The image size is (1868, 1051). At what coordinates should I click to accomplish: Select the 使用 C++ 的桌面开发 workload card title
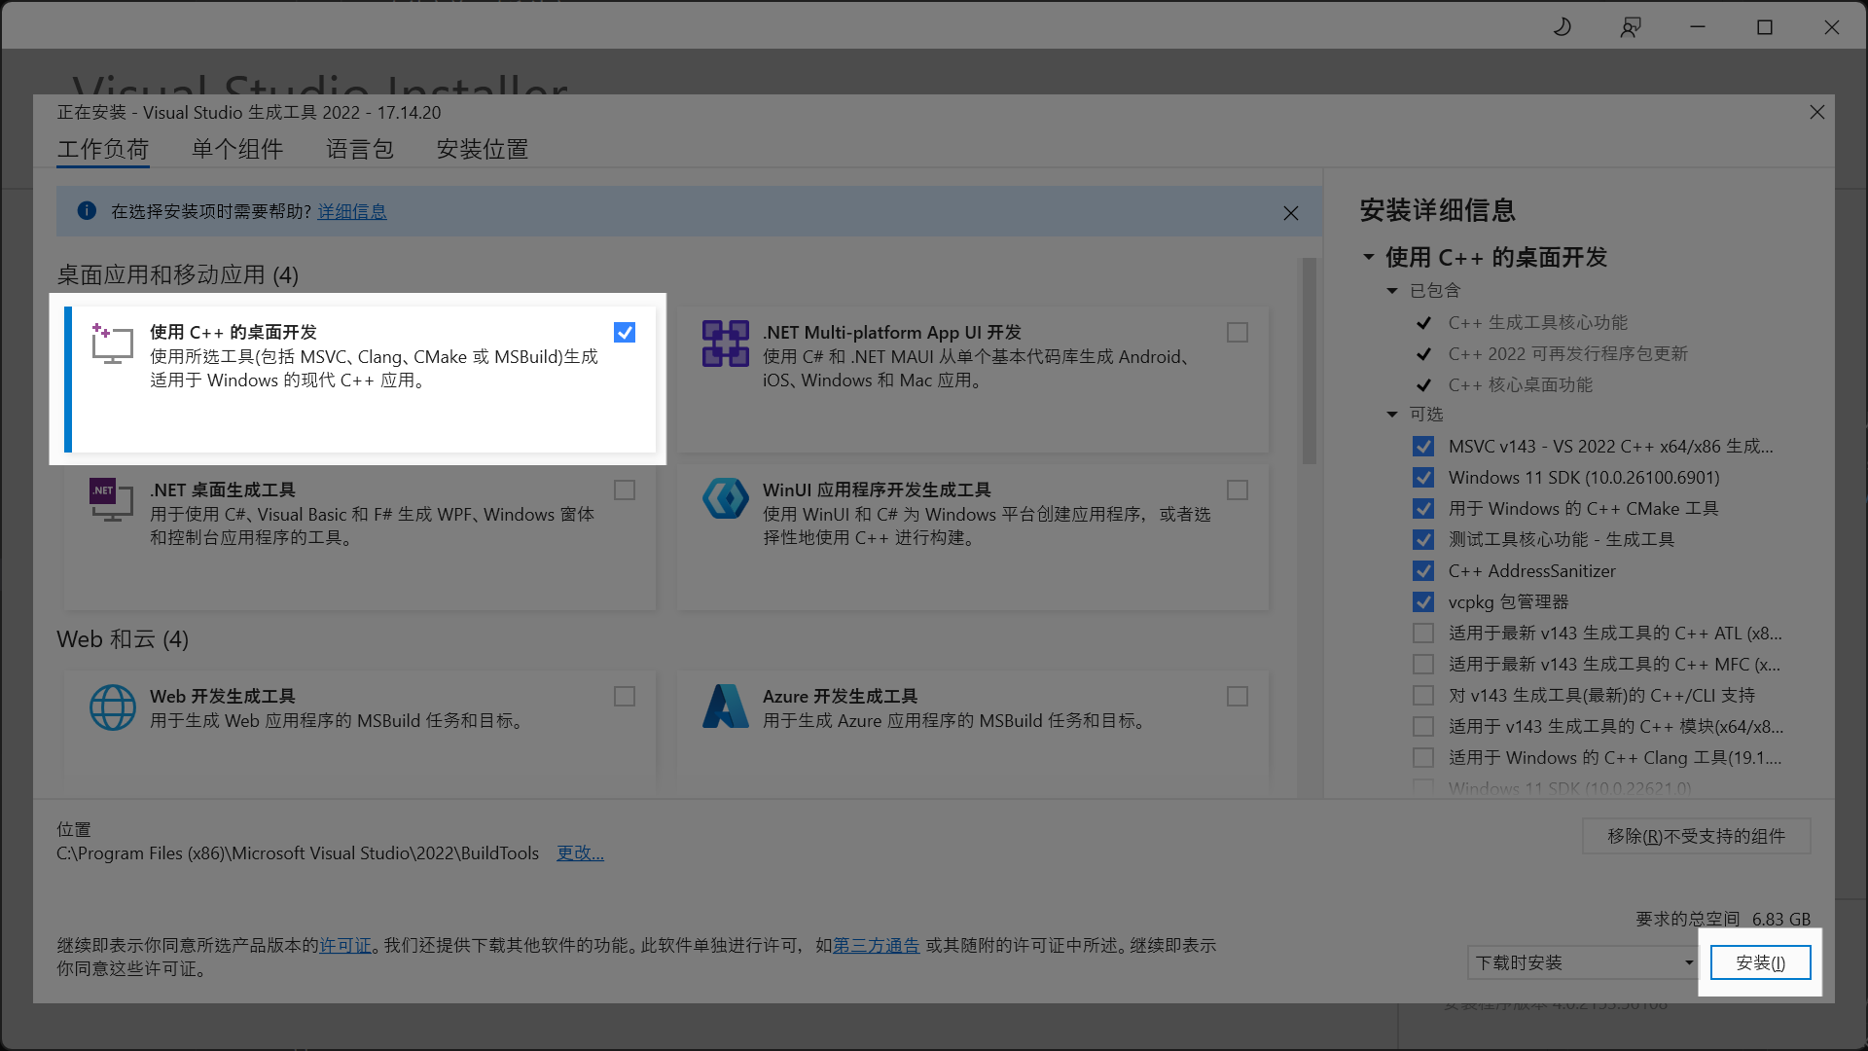[233, 333]
